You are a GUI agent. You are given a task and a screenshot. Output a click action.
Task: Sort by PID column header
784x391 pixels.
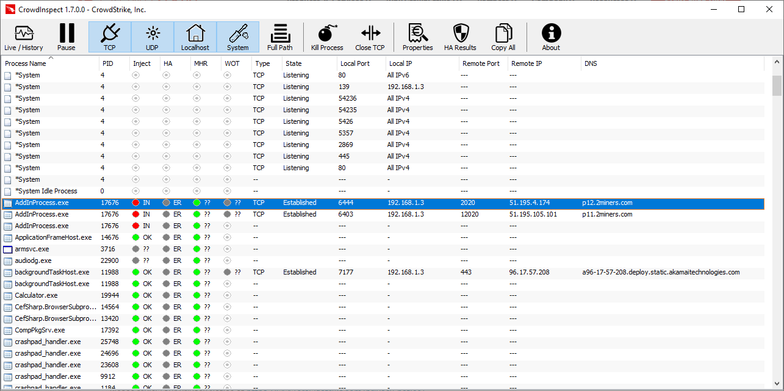coord(114,63)
